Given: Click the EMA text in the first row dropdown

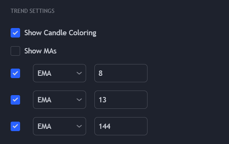Looking at the screenshot, I should pos(44,73).
